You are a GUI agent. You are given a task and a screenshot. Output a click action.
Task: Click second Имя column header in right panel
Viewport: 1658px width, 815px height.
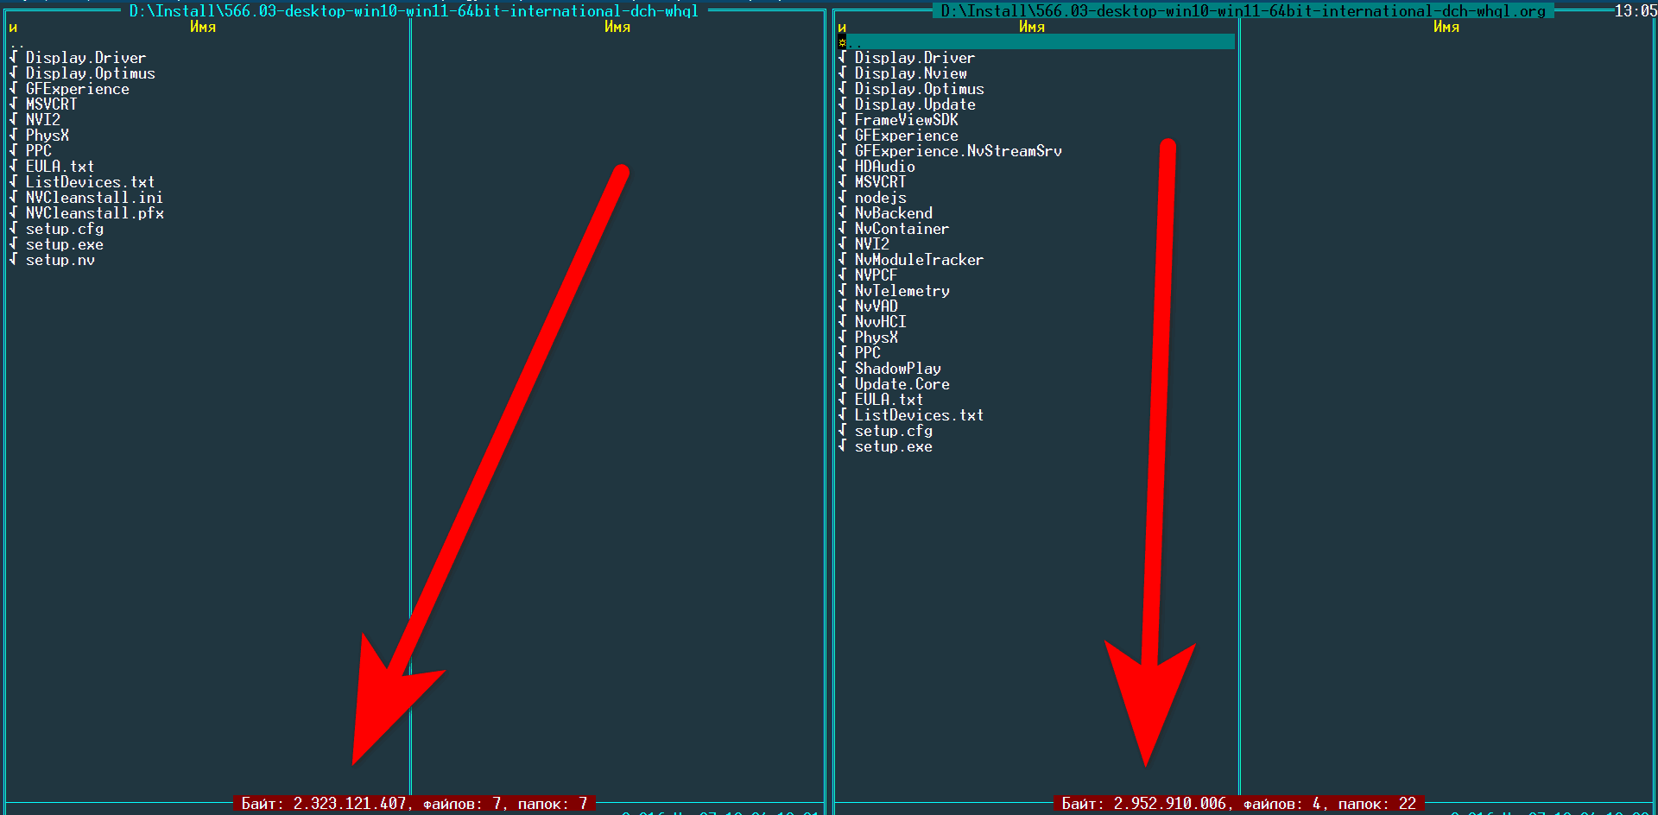point(1446,27)
